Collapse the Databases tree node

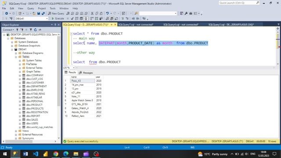pos(8,38)
